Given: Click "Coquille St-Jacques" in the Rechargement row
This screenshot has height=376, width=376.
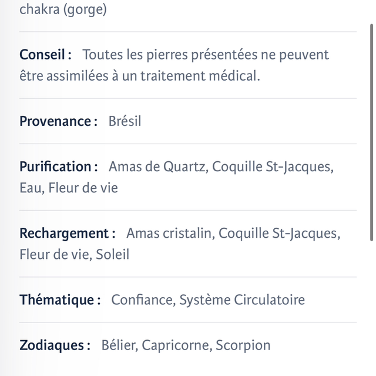Looking at the screenshot, I should (277, 233).
